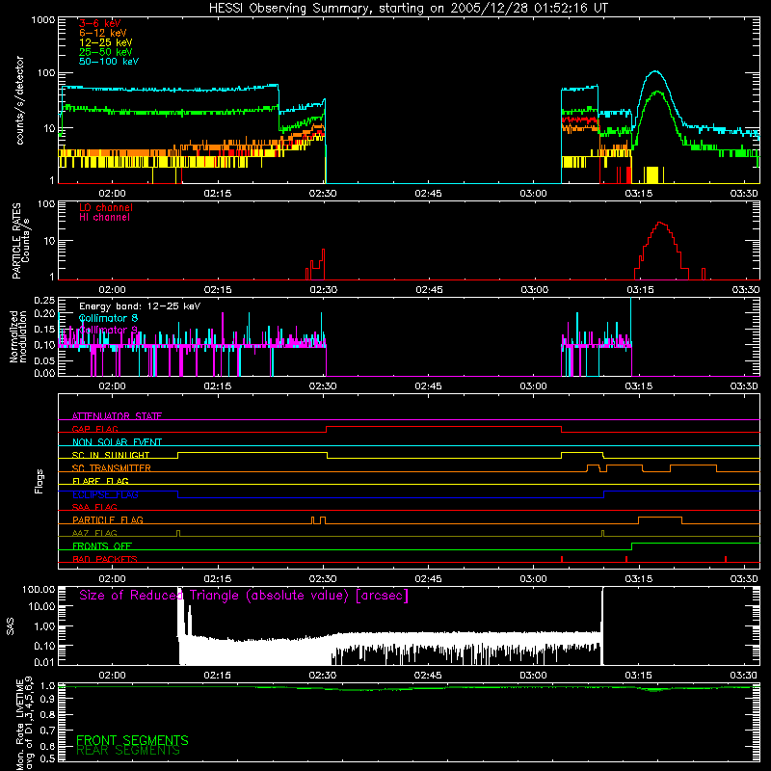Click the SAS axis label
771x771 pixels.
[x=10, y=625]
